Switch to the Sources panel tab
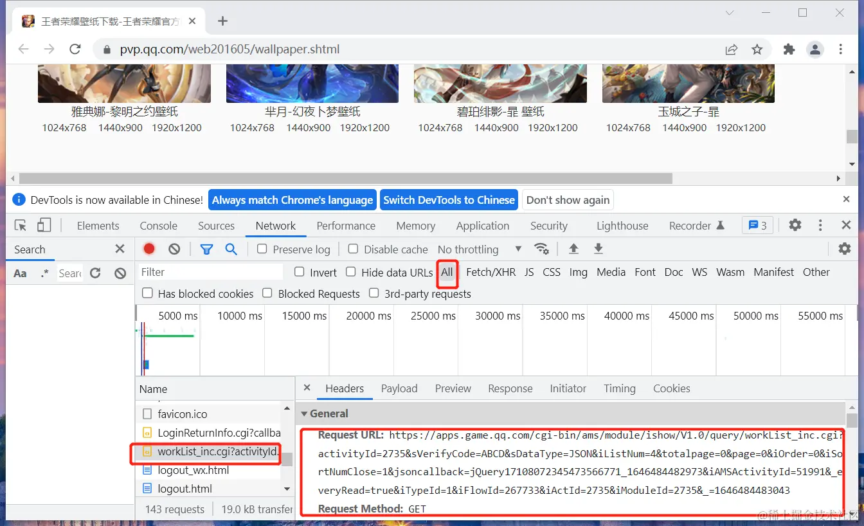This screenshot has height=526, width=864. pos(216,226)
